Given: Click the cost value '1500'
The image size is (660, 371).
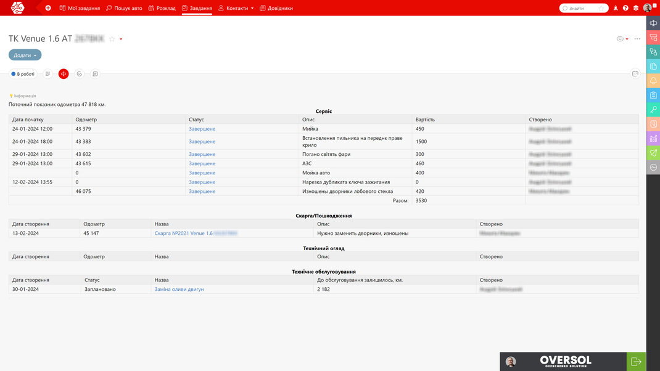Looking at the screenshot, I should tap(421, 141).
